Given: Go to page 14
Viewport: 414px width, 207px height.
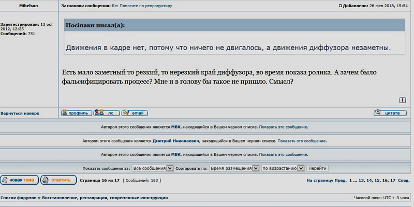Looking at the screenshot, I should pos(369,180).
